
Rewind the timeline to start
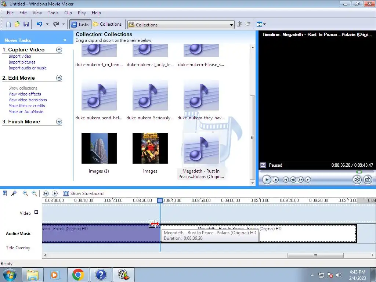click(x=46, y=193)
